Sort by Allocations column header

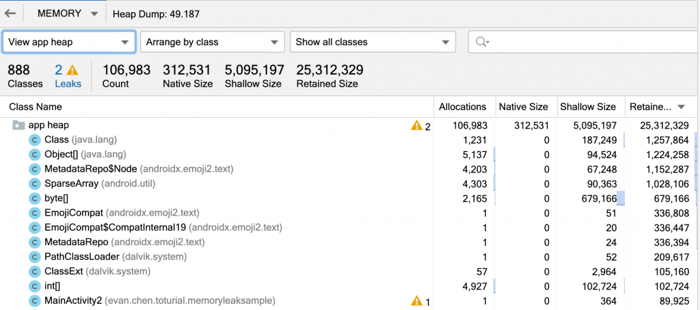click(x=463, y=107)
